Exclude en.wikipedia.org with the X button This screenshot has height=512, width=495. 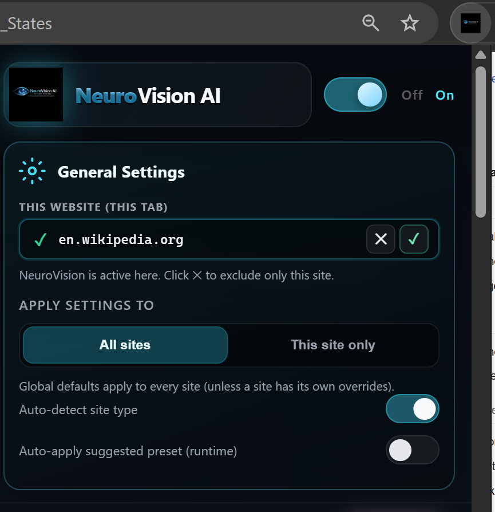381,239
